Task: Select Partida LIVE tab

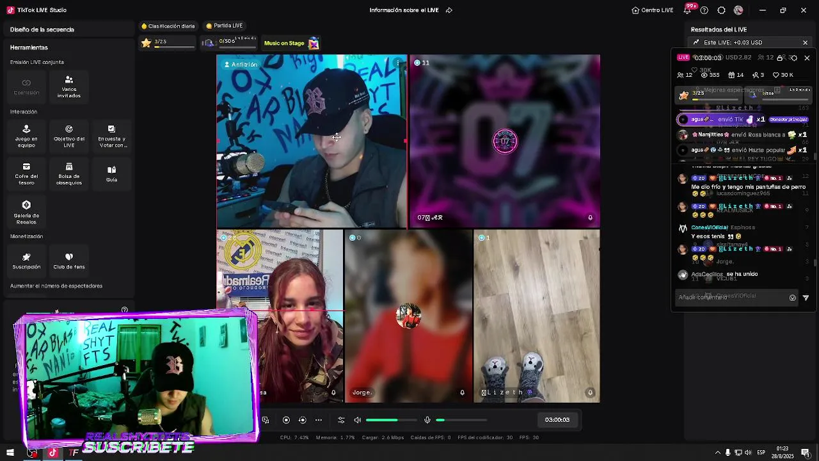Action: (x=225, y=26)
